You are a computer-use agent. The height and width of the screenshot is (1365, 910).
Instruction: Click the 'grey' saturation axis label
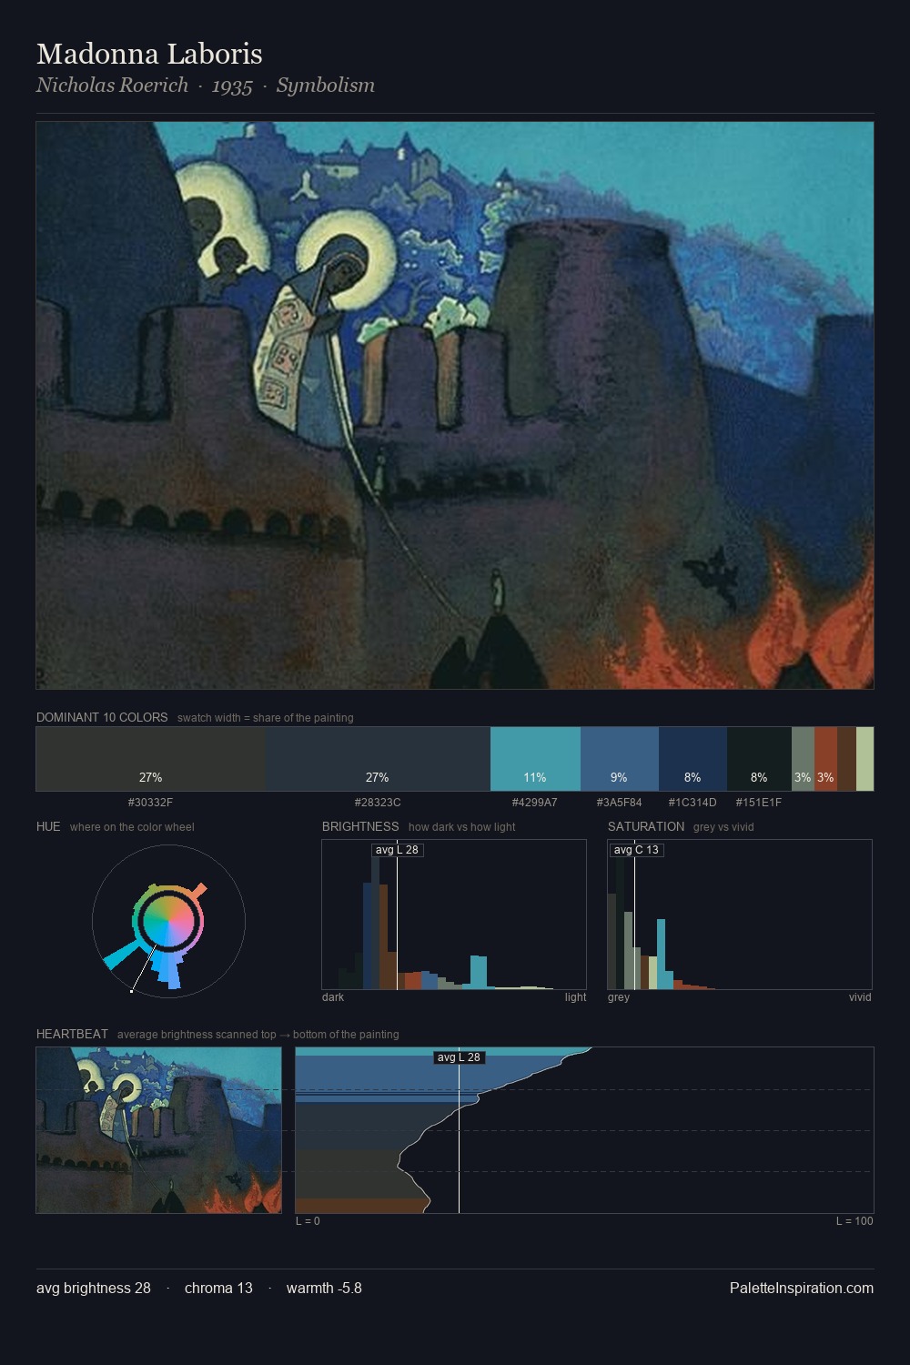point(619,997)
